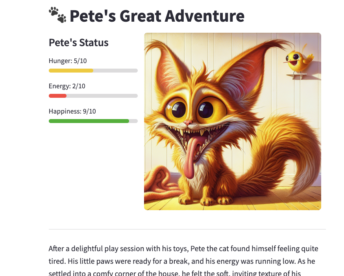Click the cat's right eye in the picture

[207, 110]
